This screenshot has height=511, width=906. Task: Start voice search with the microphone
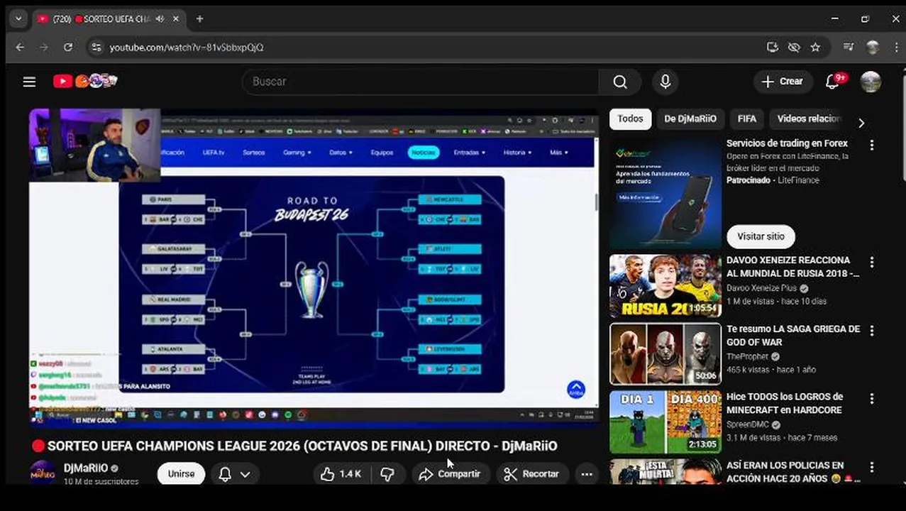pyautogui.click(x=665, y=82)
